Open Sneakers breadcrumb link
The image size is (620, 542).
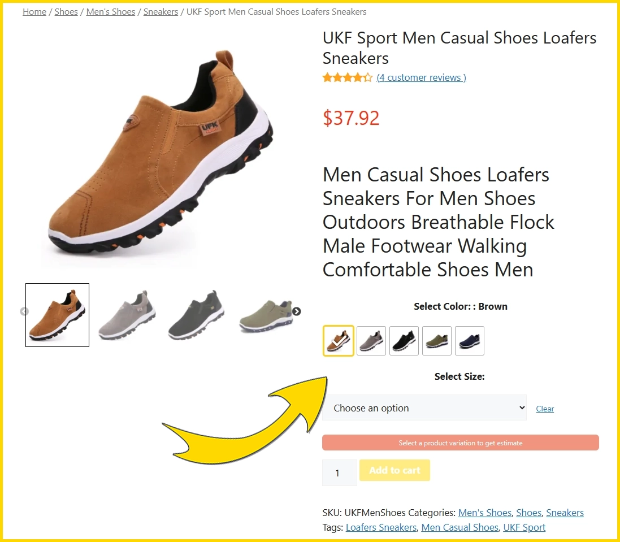click(x=161, y=12)
